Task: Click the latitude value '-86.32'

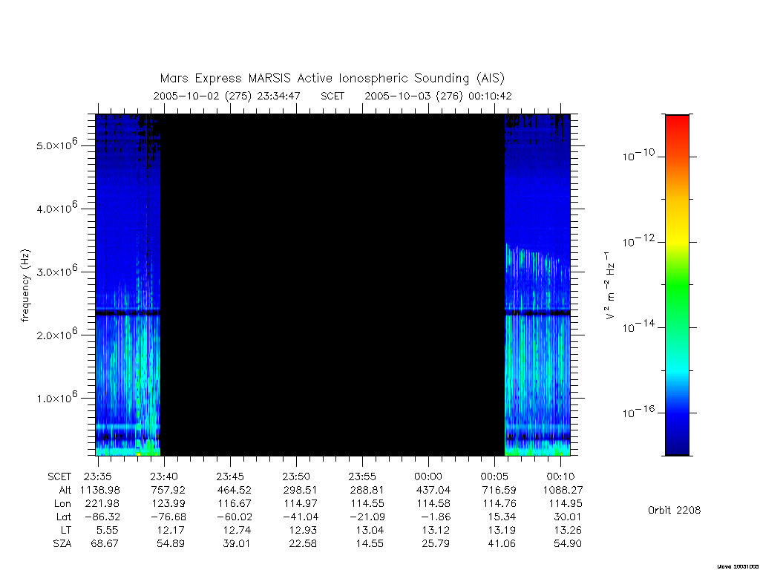Action: (x=102, y=517)
